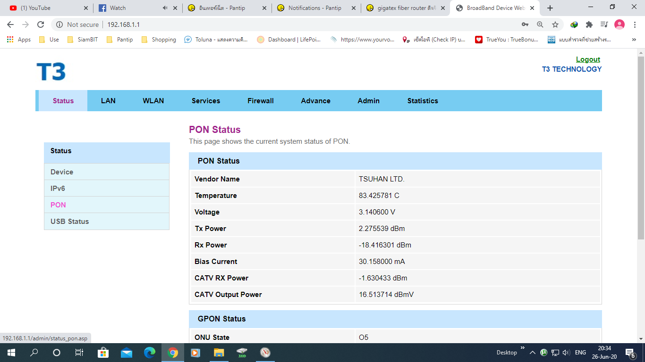View site info for Not secure warning
645x362 pixels.
tap(78, 25)
